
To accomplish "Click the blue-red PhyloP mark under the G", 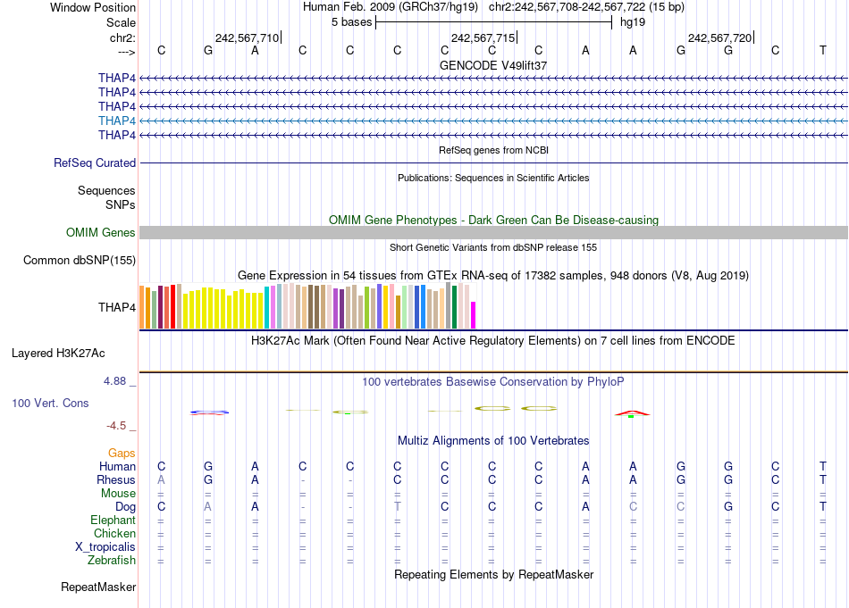I will coord(209,412).
